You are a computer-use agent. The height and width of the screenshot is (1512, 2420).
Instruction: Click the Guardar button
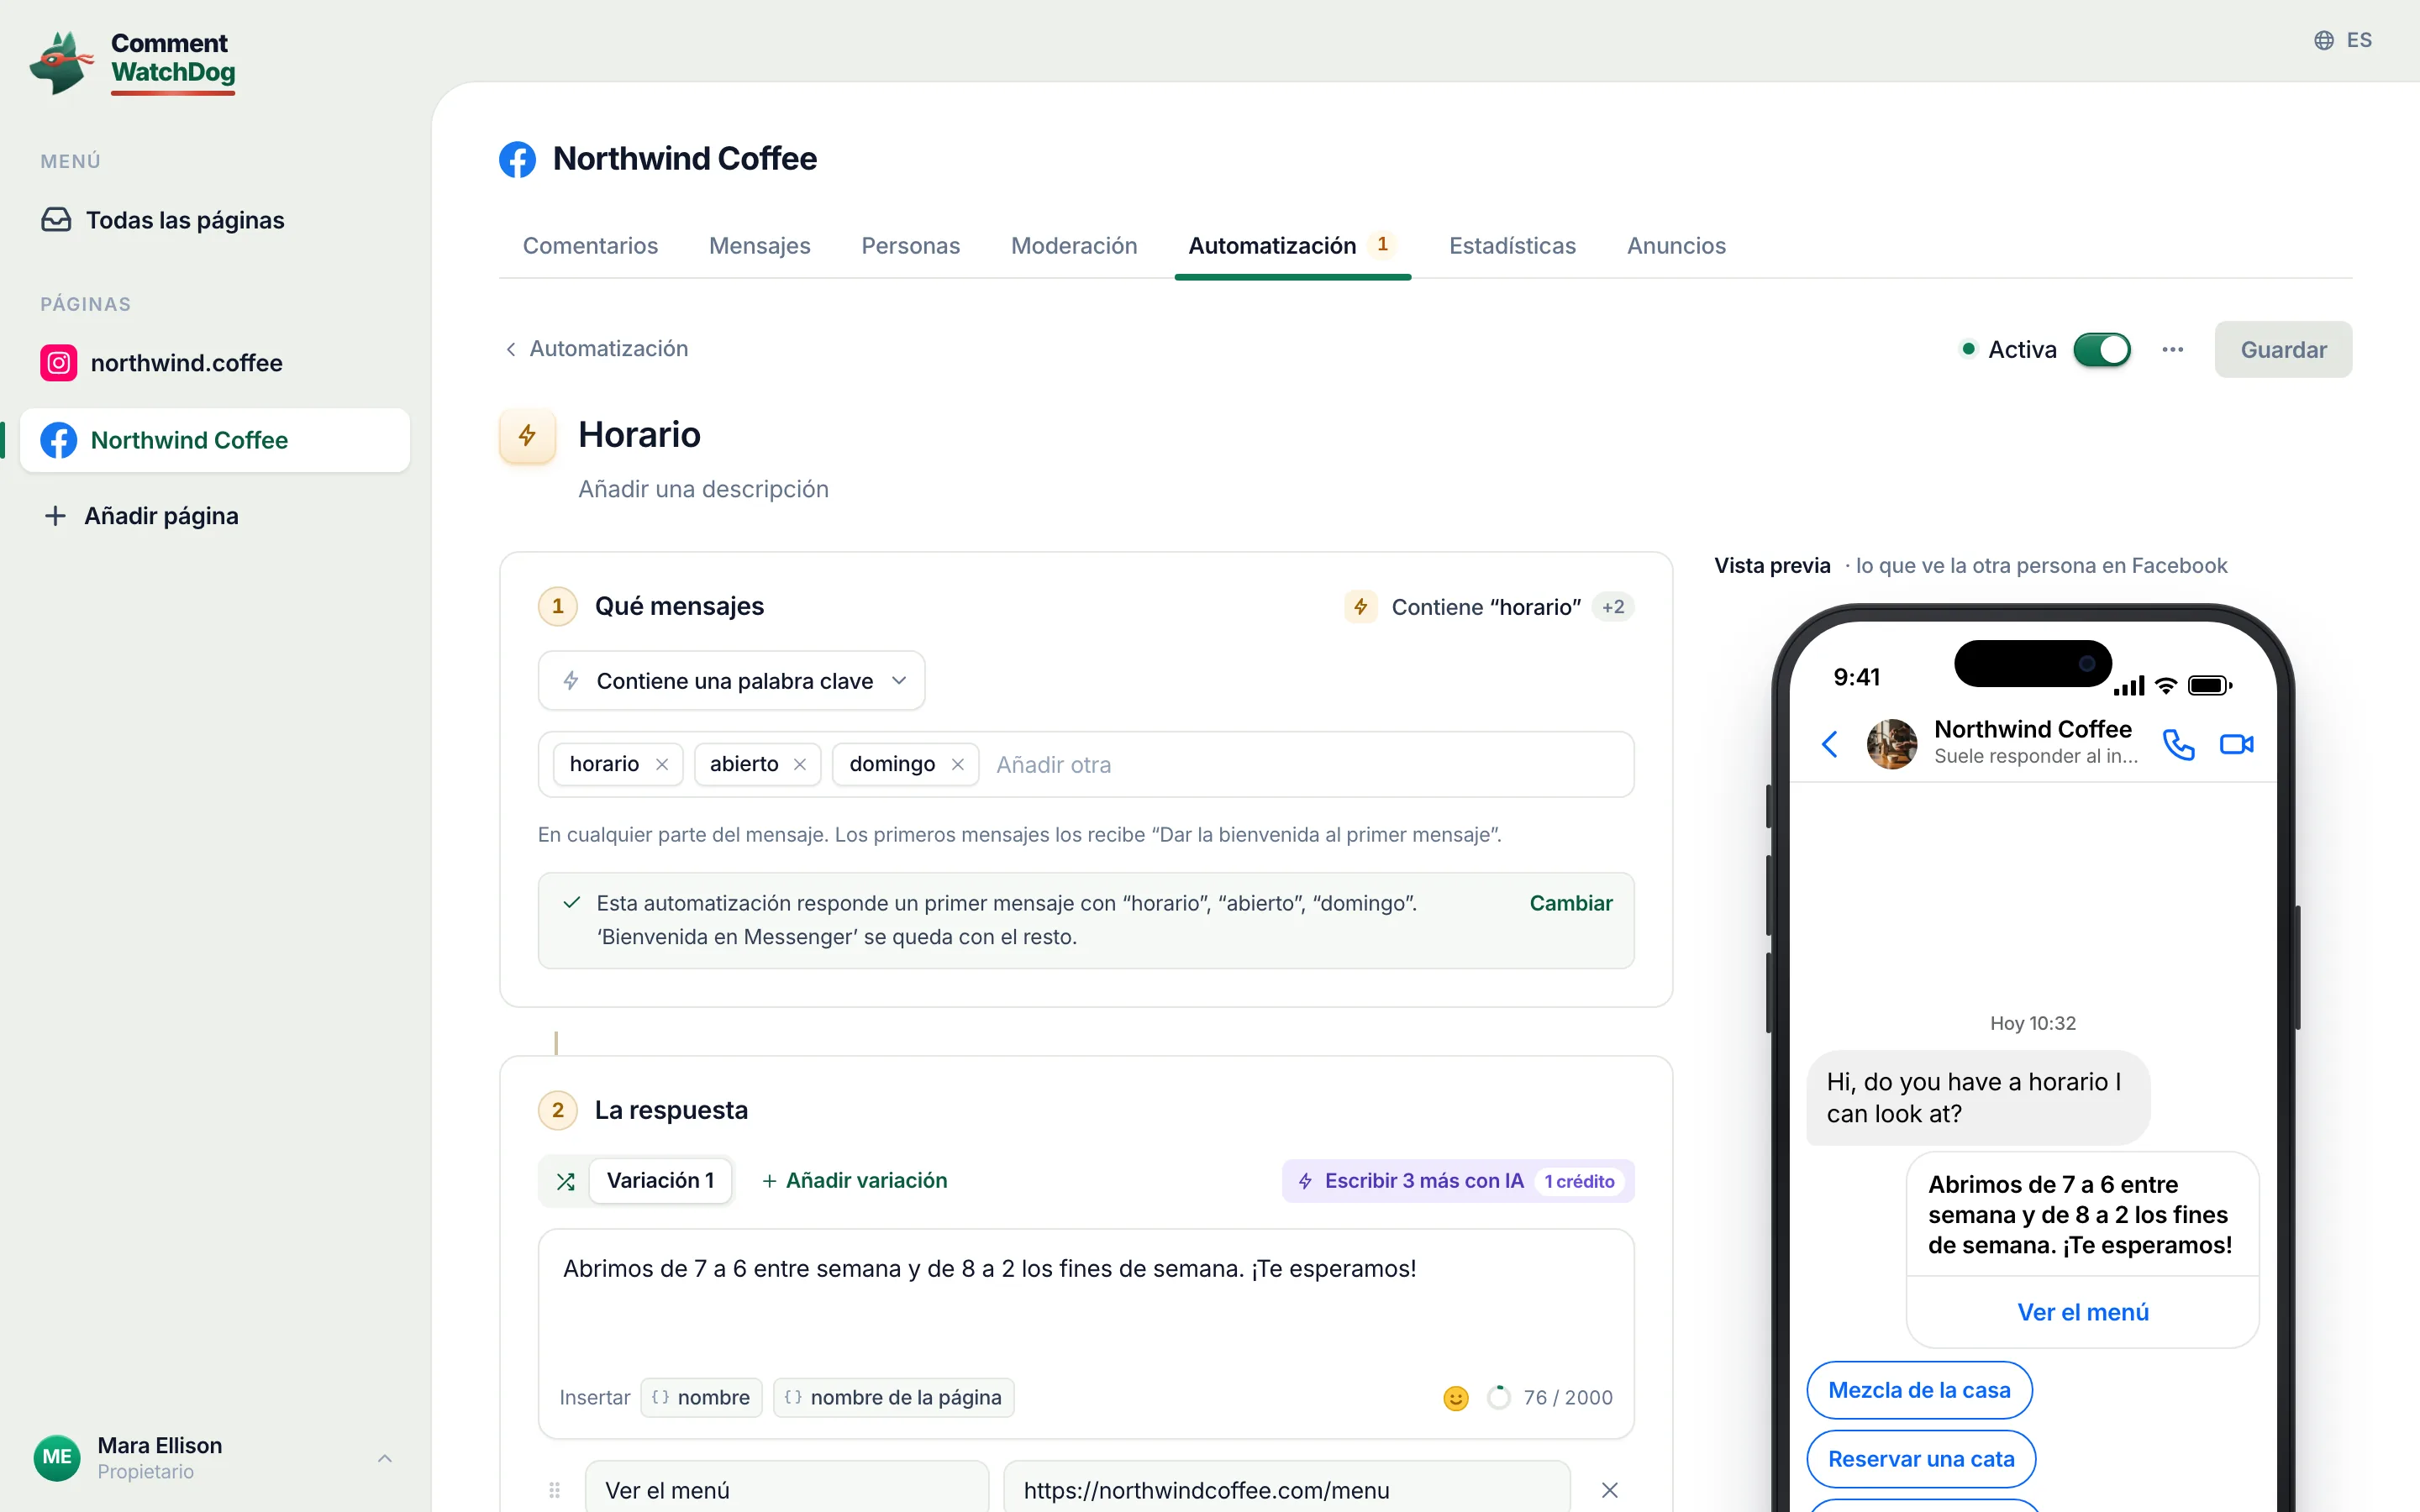(2283, 349)
